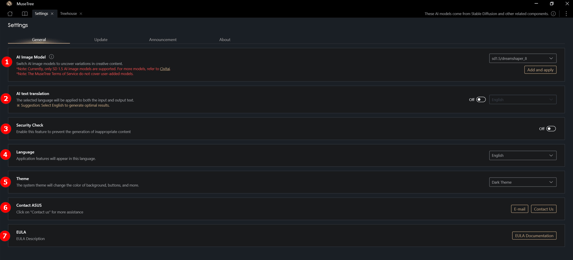This screenshot has width=573, height=260.
Task: Expand the sd1.5/dreamshaper_8 model dropdown
Action: [523, 58]
